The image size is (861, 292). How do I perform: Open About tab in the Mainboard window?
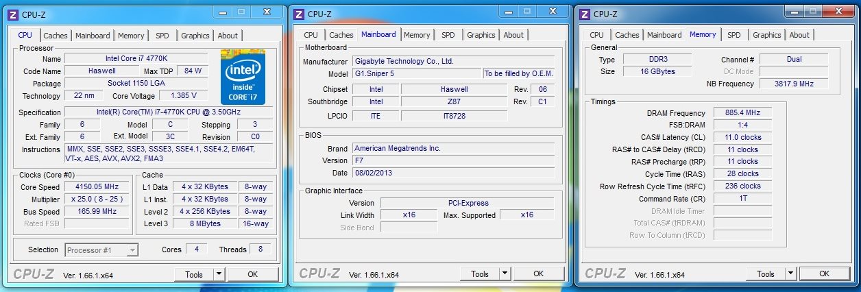coord(513,35)
